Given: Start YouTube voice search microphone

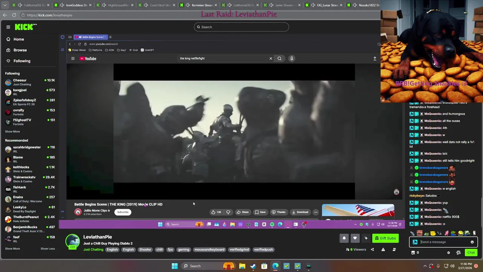Looking at the screenshot, I should 291,59.
